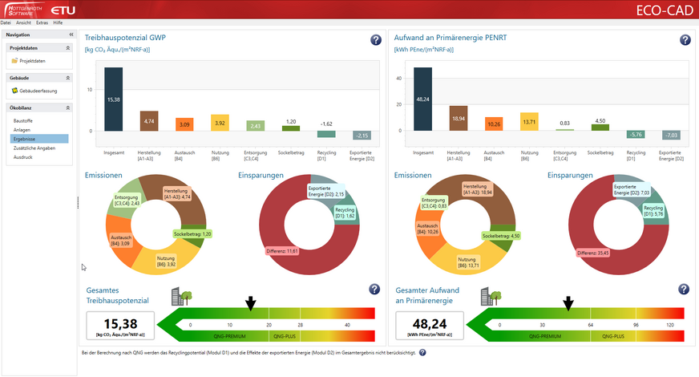Screen dimensions: 699x377
Task: Open the Ansicht menu
Action: 23,22
